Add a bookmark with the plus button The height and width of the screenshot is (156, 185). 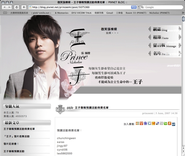(x=24, y=7)
